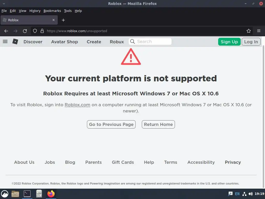
Task: Open the File menu
Action: [x=4, y=11]
